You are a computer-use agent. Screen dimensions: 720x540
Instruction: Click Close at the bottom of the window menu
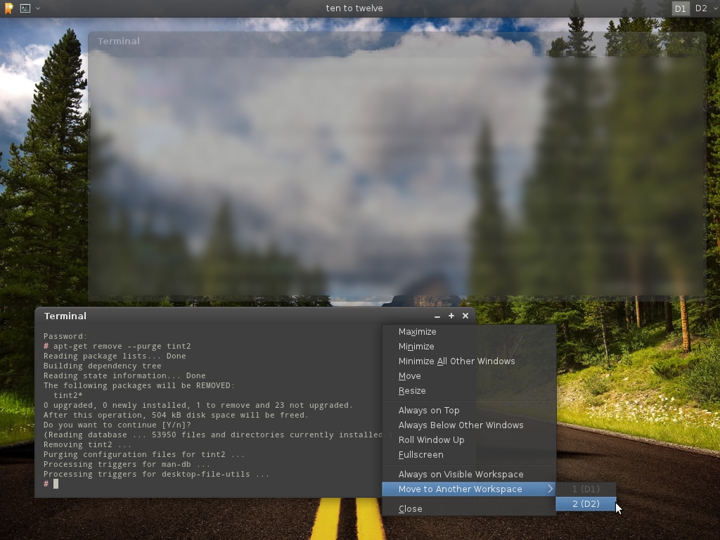coord(410,508)
